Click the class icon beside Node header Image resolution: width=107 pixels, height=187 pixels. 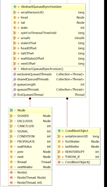pyautogui.click(x=11, y=110)
